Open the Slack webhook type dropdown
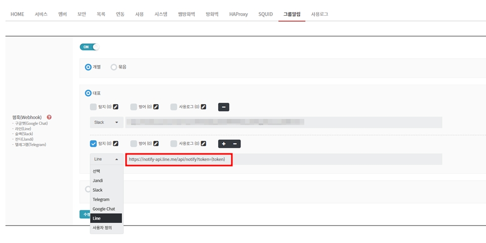 point(106,122)
